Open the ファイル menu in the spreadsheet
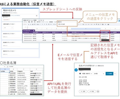Screen dimensions: 120x99 pos(25,22)
